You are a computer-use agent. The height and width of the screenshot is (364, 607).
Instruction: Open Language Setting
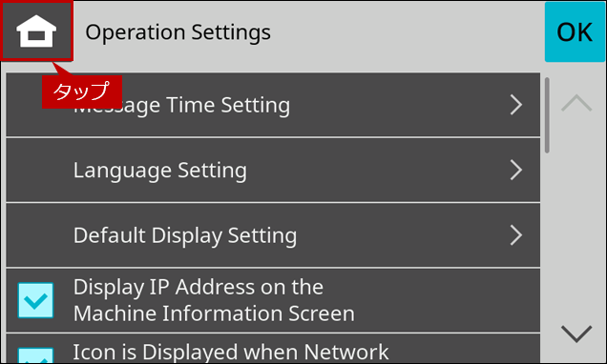pos(273,170)
